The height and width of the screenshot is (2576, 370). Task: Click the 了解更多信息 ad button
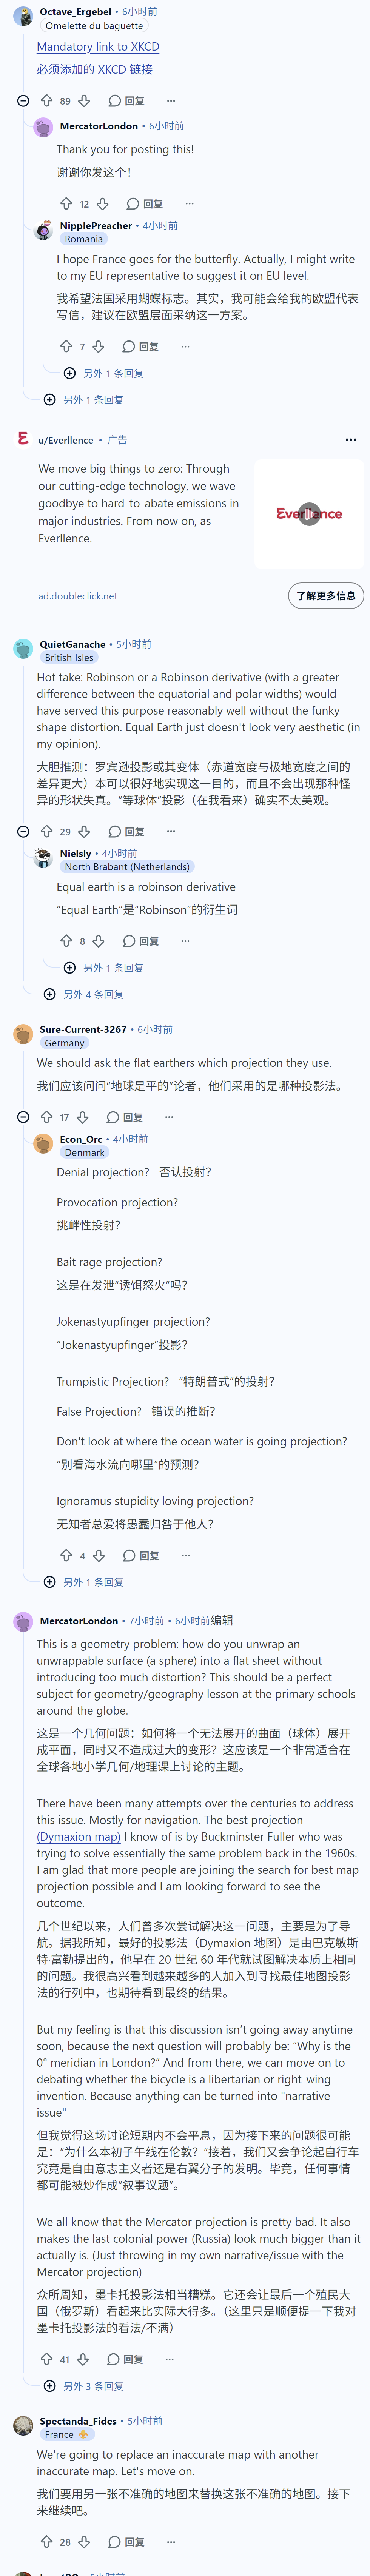click(x=326, y=596)
